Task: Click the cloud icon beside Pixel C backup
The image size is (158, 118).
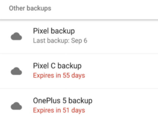Action: point(16,71)
